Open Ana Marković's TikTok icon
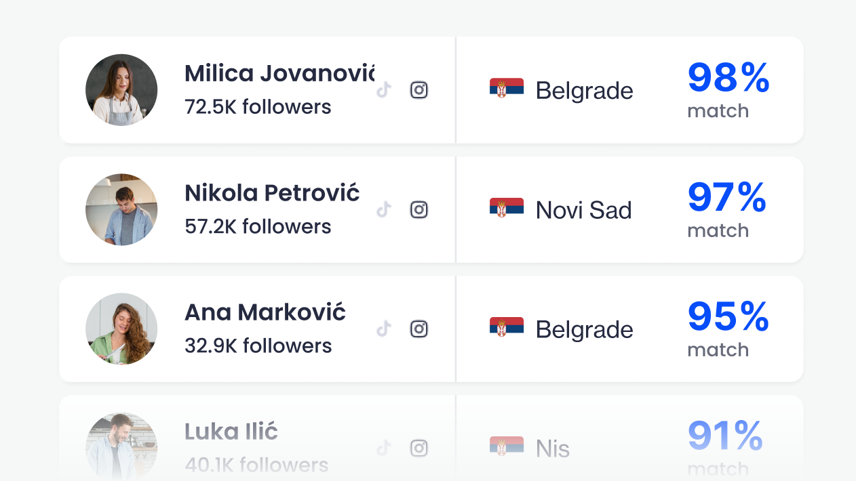This screenshot has height=481, width=856. (x=384, y=329)
